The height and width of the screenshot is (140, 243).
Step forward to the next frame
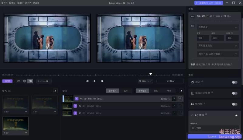pos(102,81)
